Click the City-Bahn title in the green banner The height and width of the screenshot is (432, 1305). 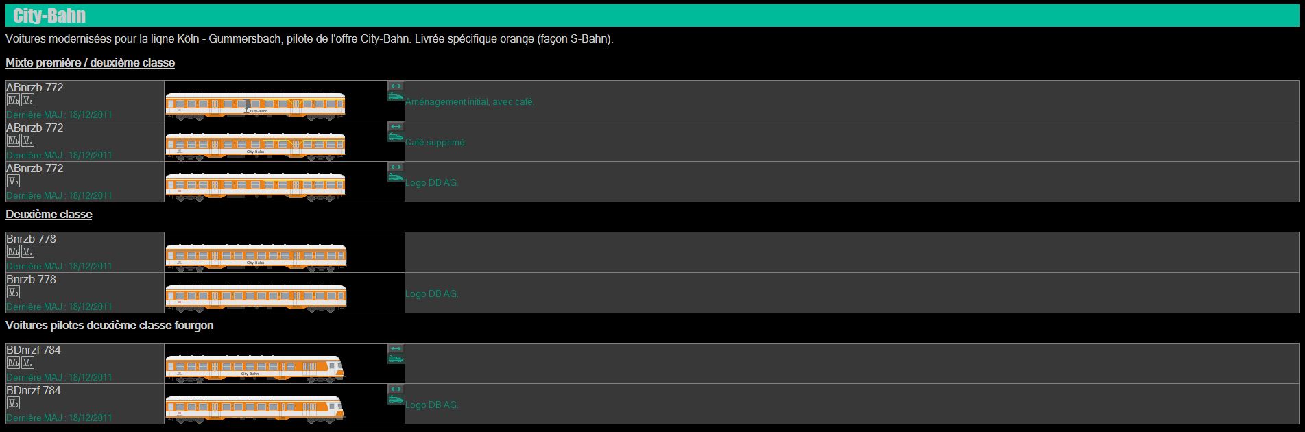pos(49,16)
